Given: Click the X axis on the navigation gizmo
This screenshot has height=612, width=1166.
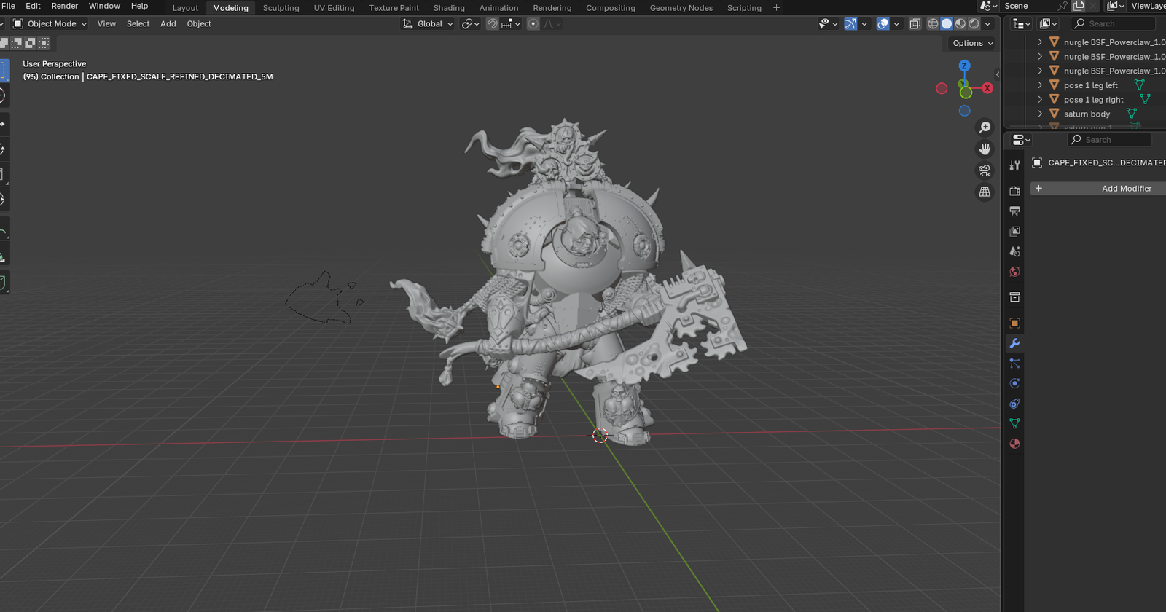Looking at the screenshot, I should click(x=987, y=88).
